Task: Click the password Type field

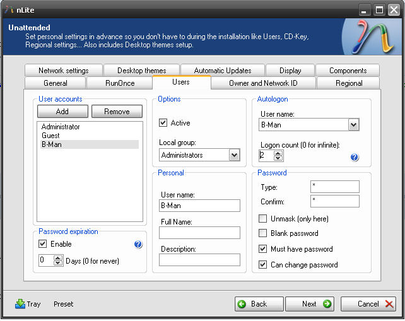Action: click(x=335, y=187)
